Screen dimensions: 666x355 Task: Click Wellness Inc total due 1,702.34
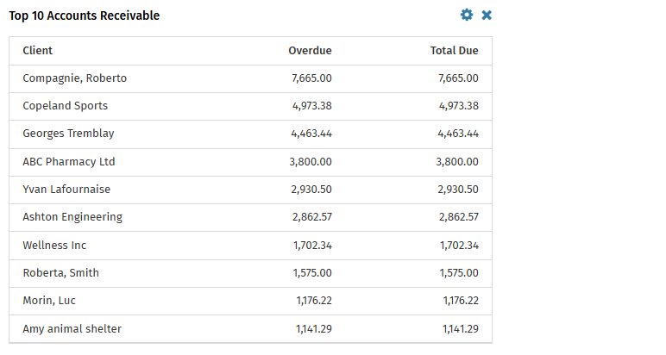[459, 246]
